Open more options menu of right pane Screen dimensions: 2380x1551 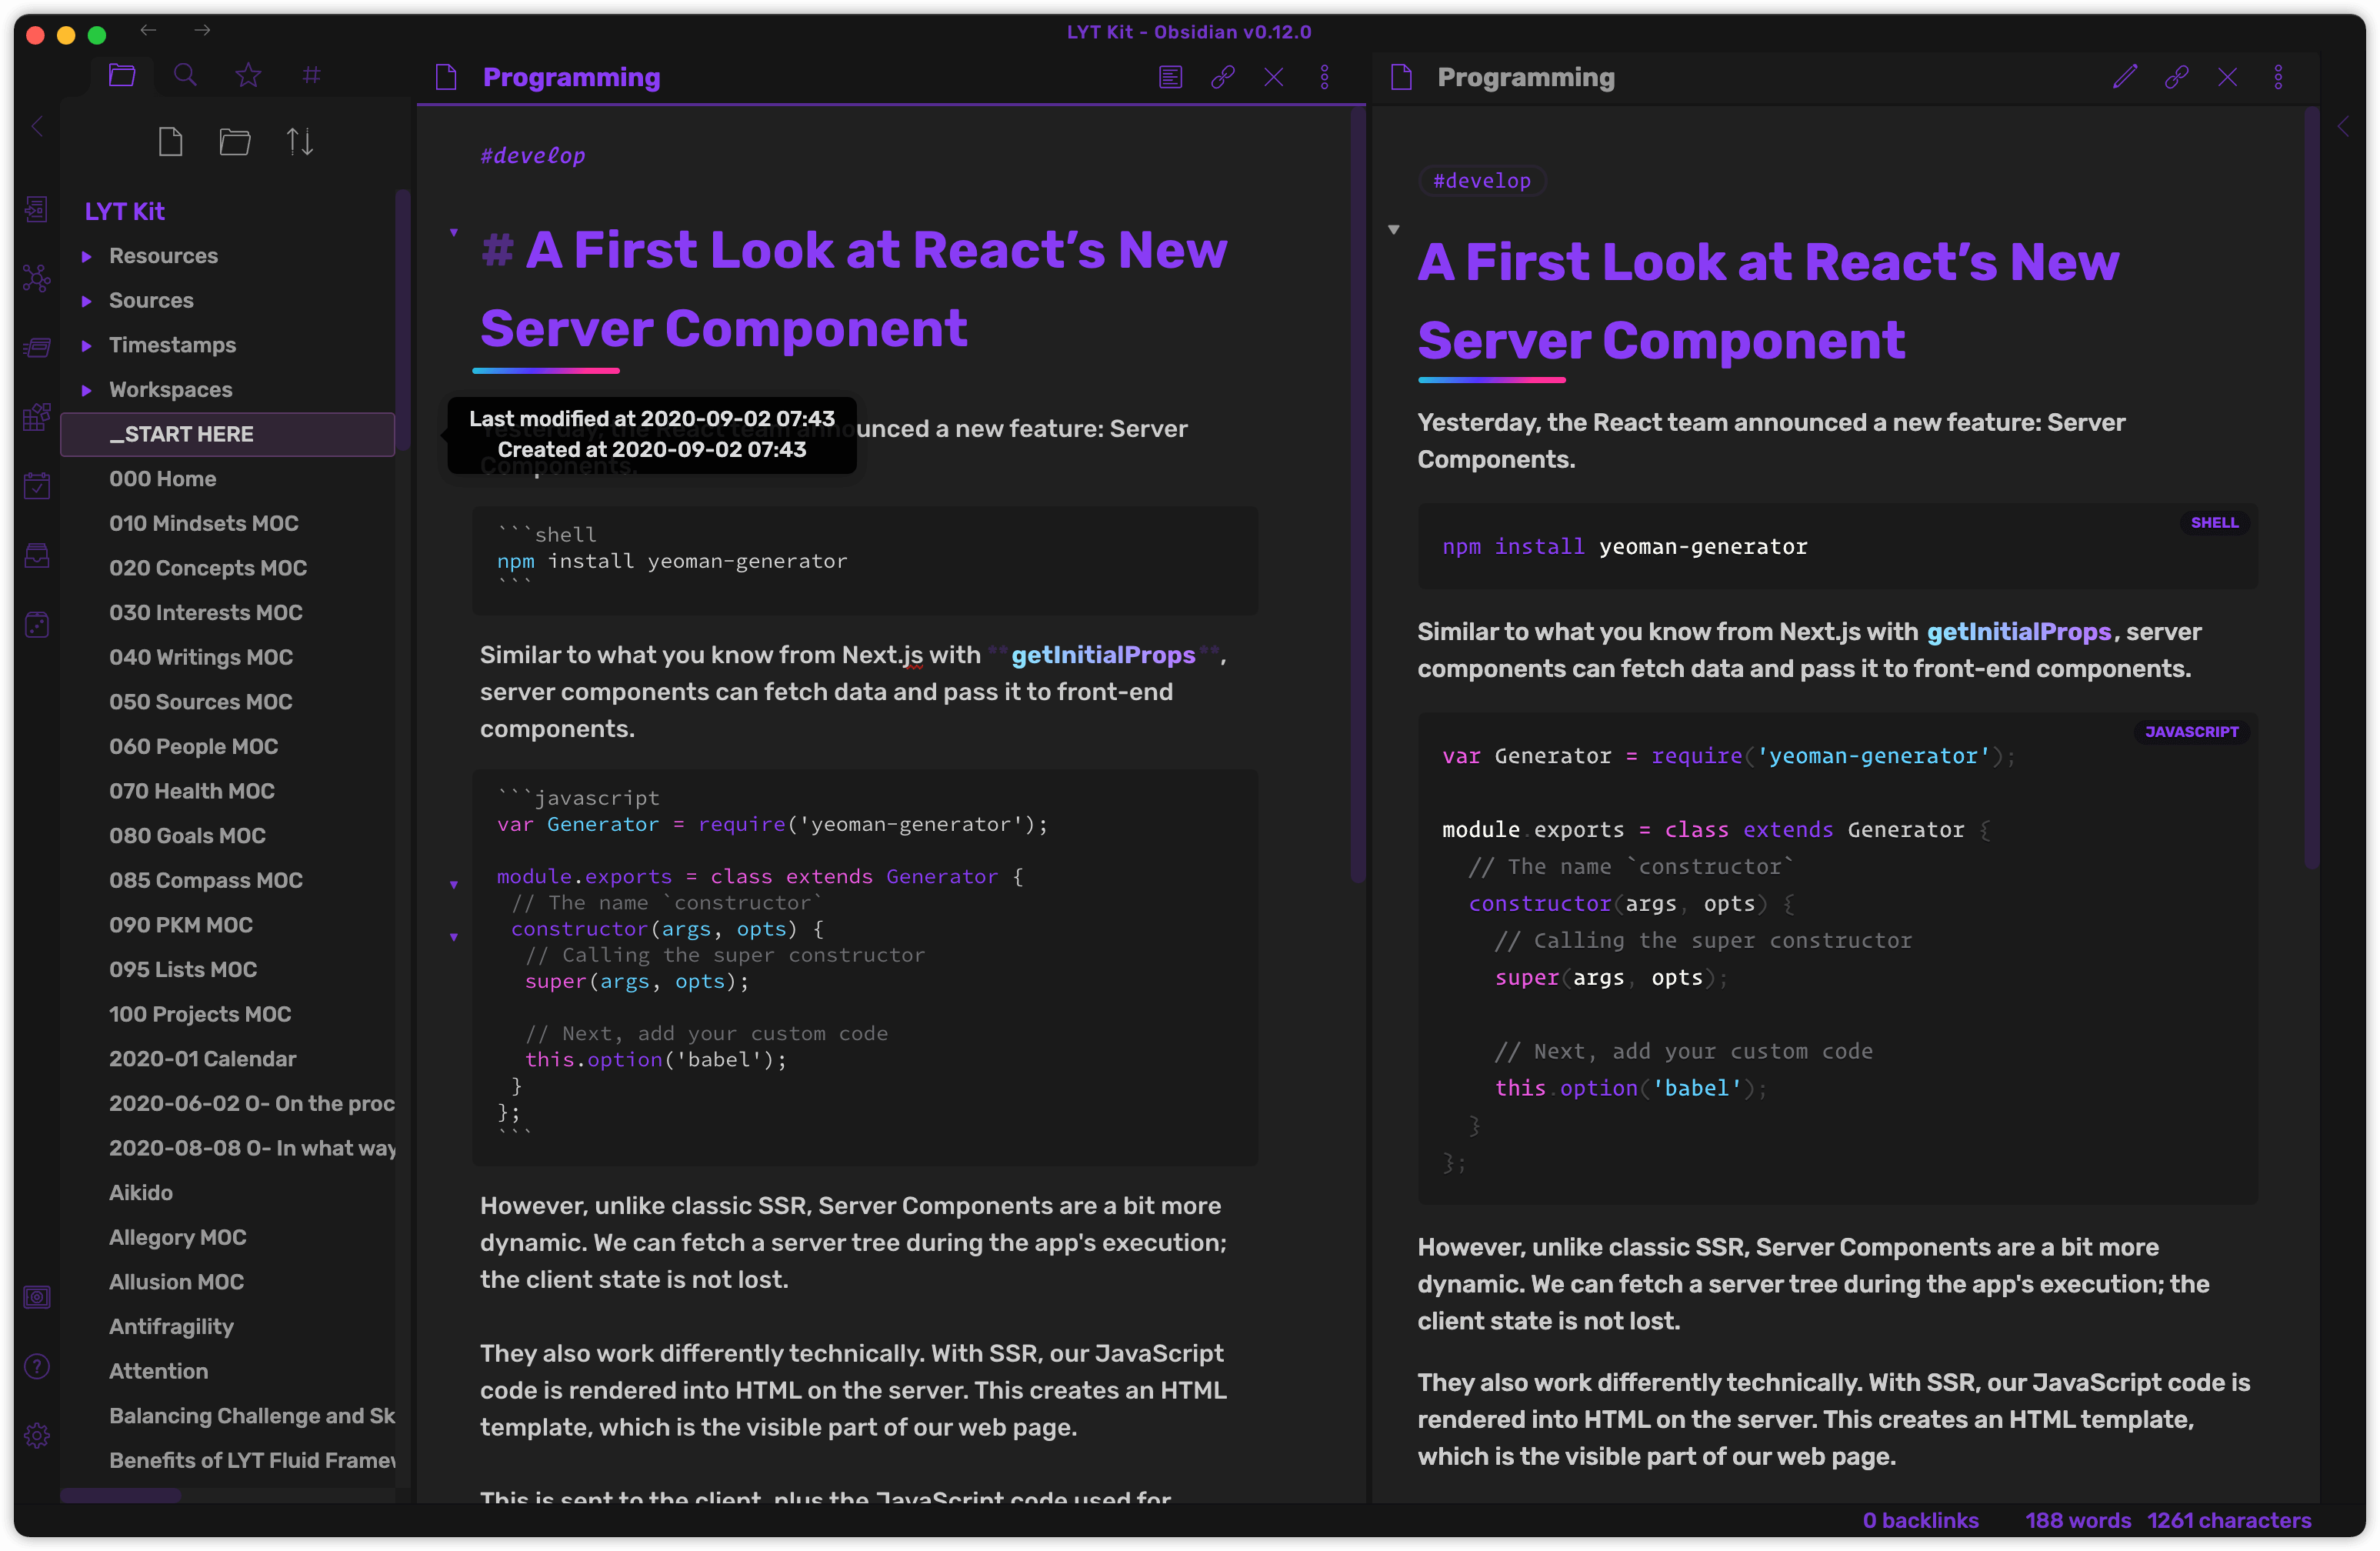pos(2278,77)
